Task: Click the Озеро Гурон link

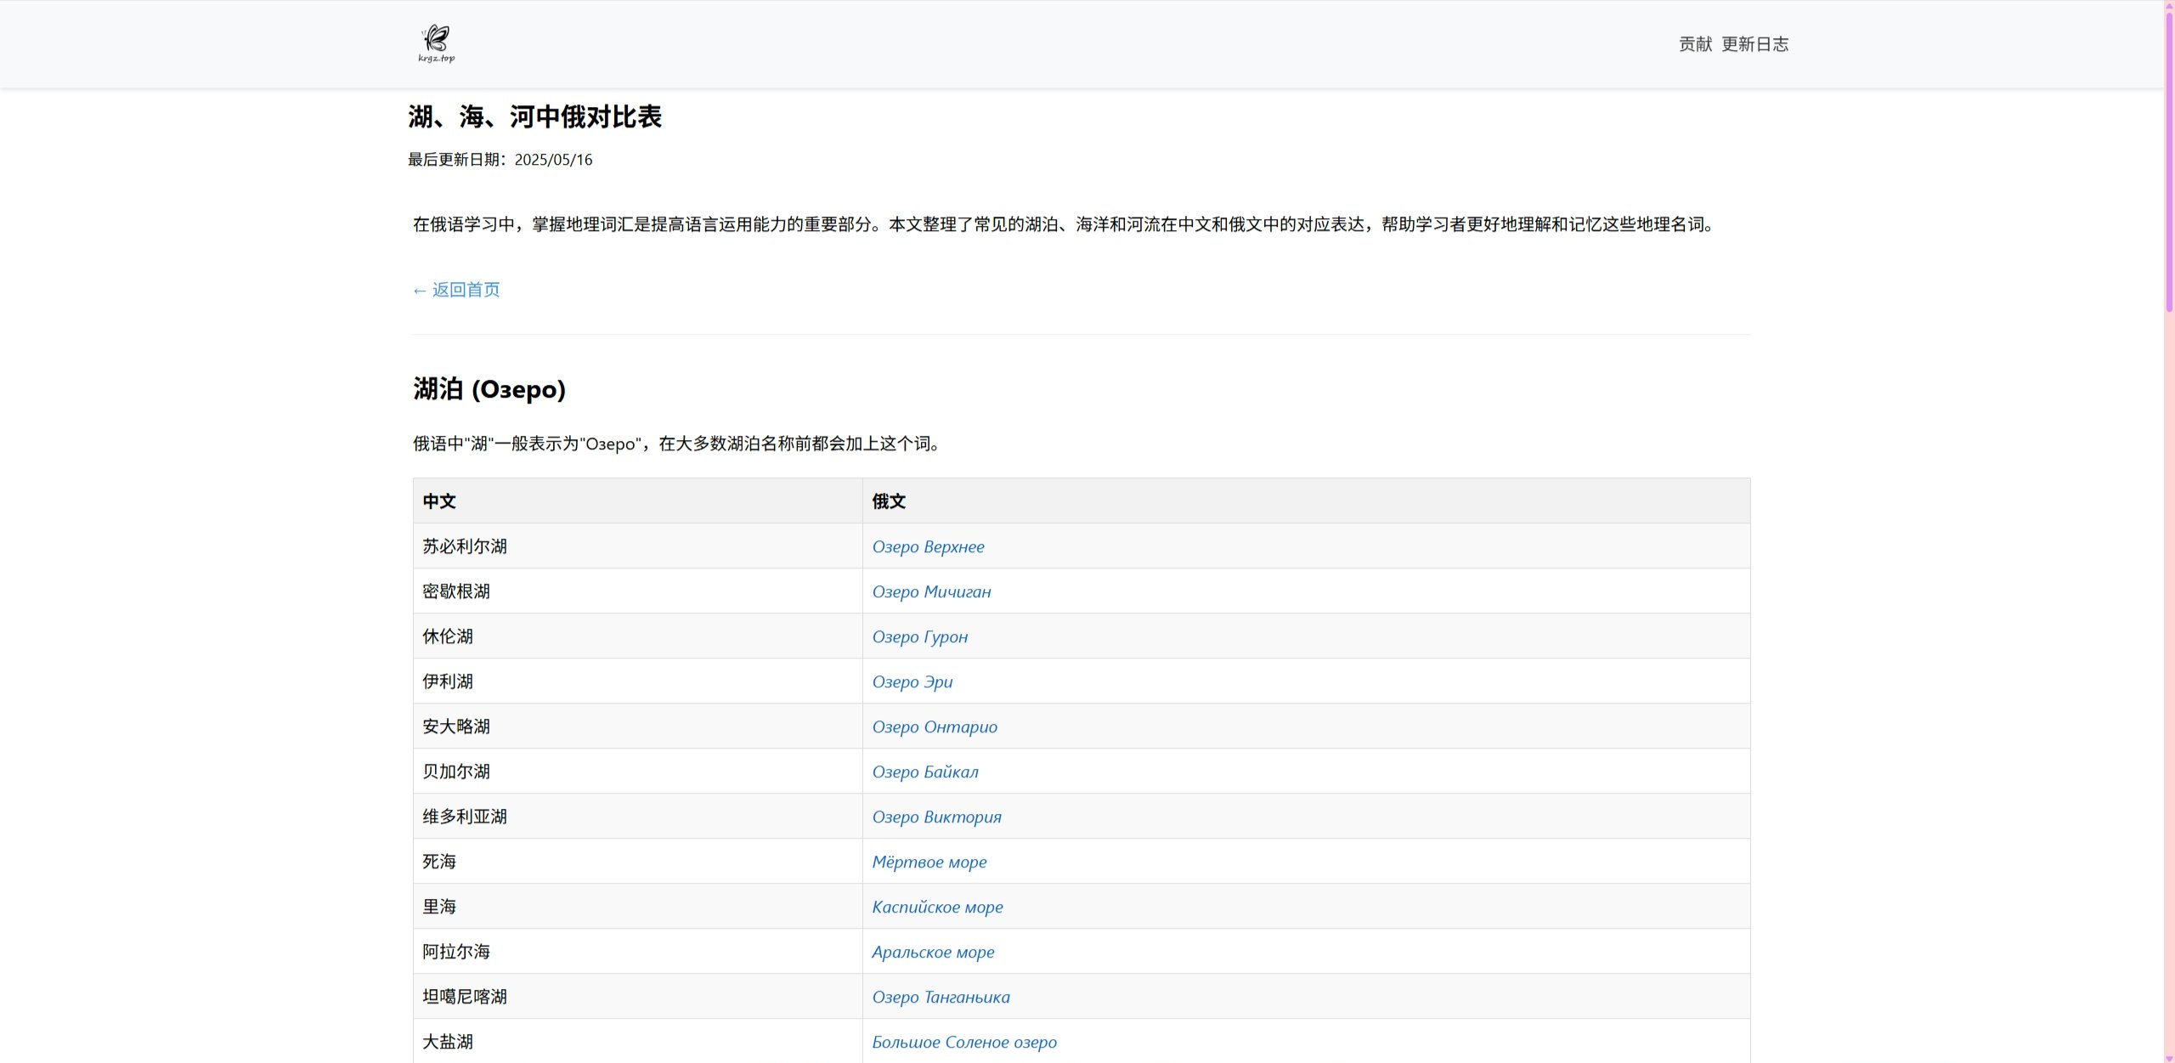Action: tap(919, 637)
